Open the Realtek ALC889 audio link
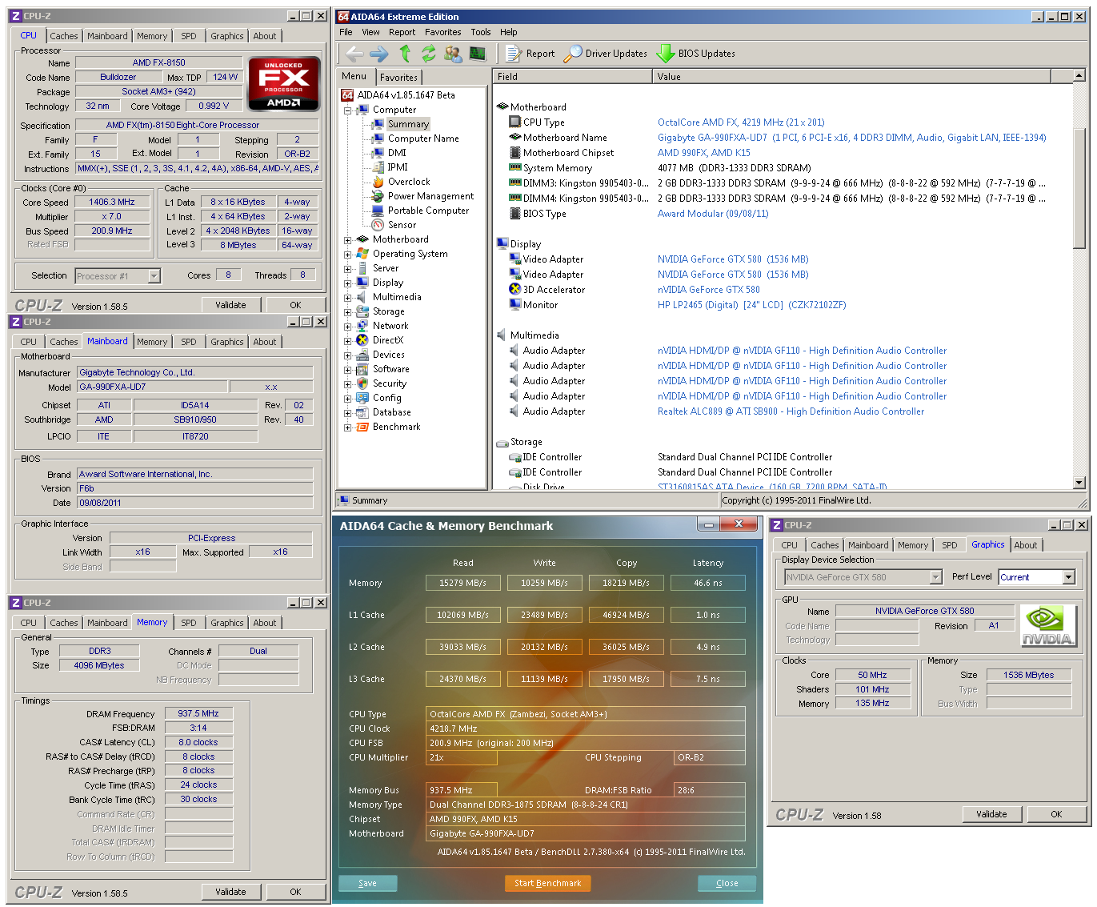The image size is (1097, 907). 791,411
